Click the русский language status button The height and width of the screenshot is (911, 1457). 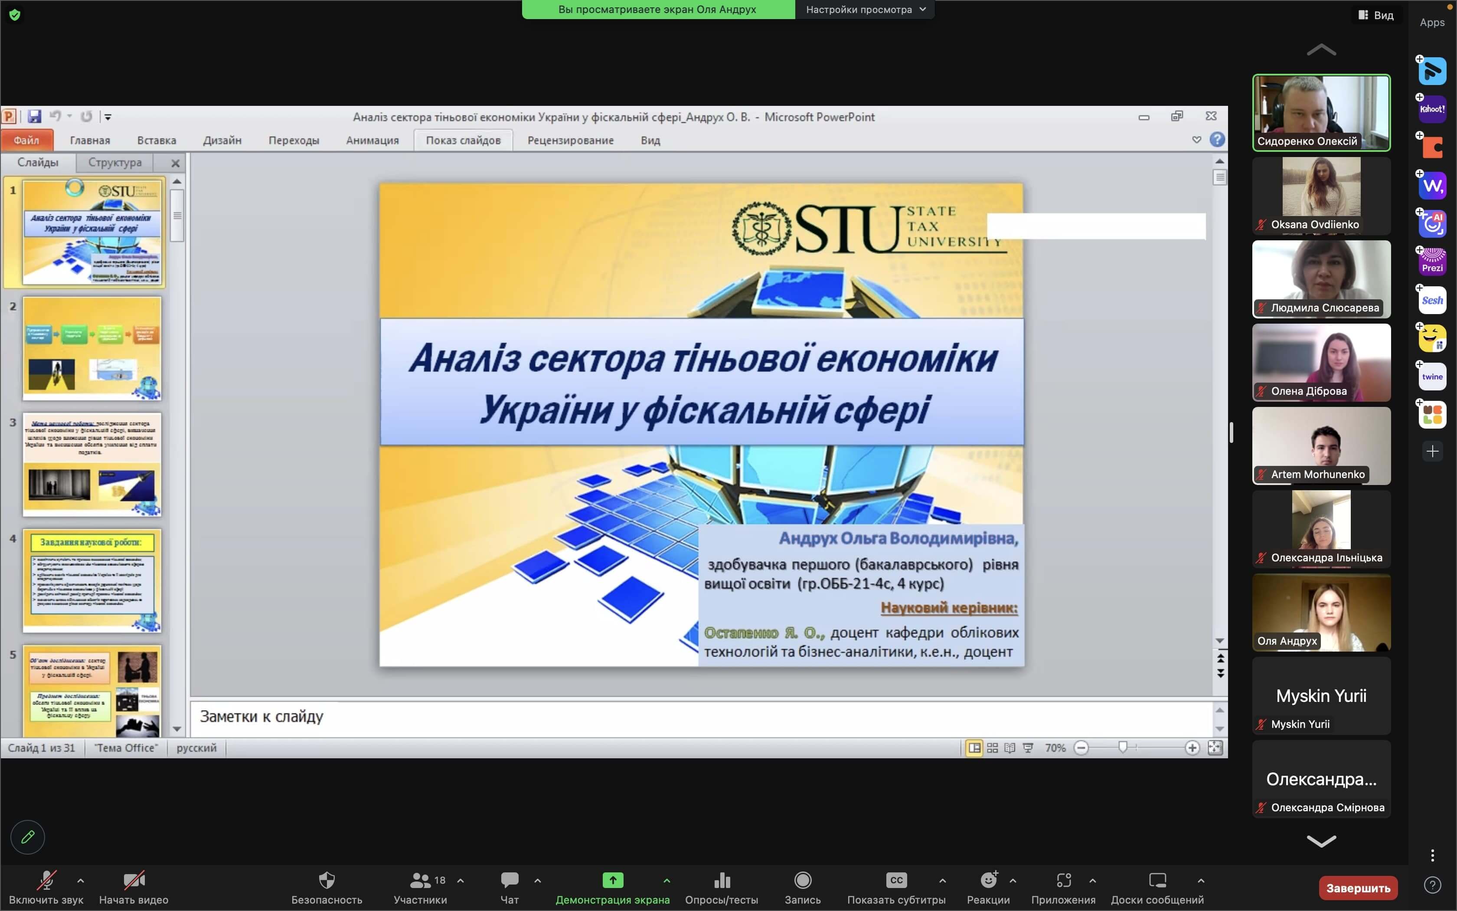pyautogui.click(x=196, y=748)
